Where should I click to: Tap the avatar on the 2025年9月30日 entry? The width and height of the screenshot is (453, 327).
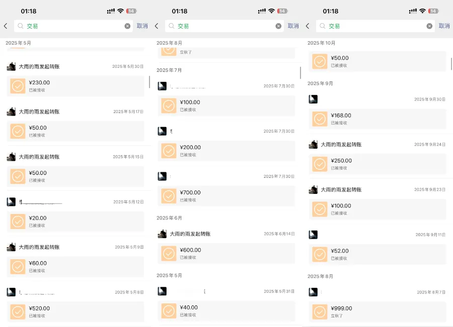pyautogui.click(x=313, y=99)
